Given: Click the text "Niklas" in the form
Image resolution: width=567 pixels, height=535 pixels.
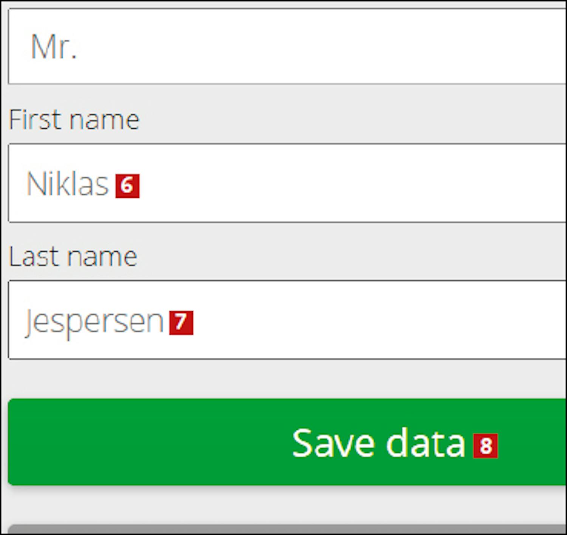Looking at the screenshot, I should click(x=68, y=184).
